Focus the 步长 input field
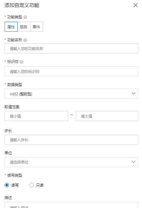This screenshot has width=142, height=208. coord(71,140)
